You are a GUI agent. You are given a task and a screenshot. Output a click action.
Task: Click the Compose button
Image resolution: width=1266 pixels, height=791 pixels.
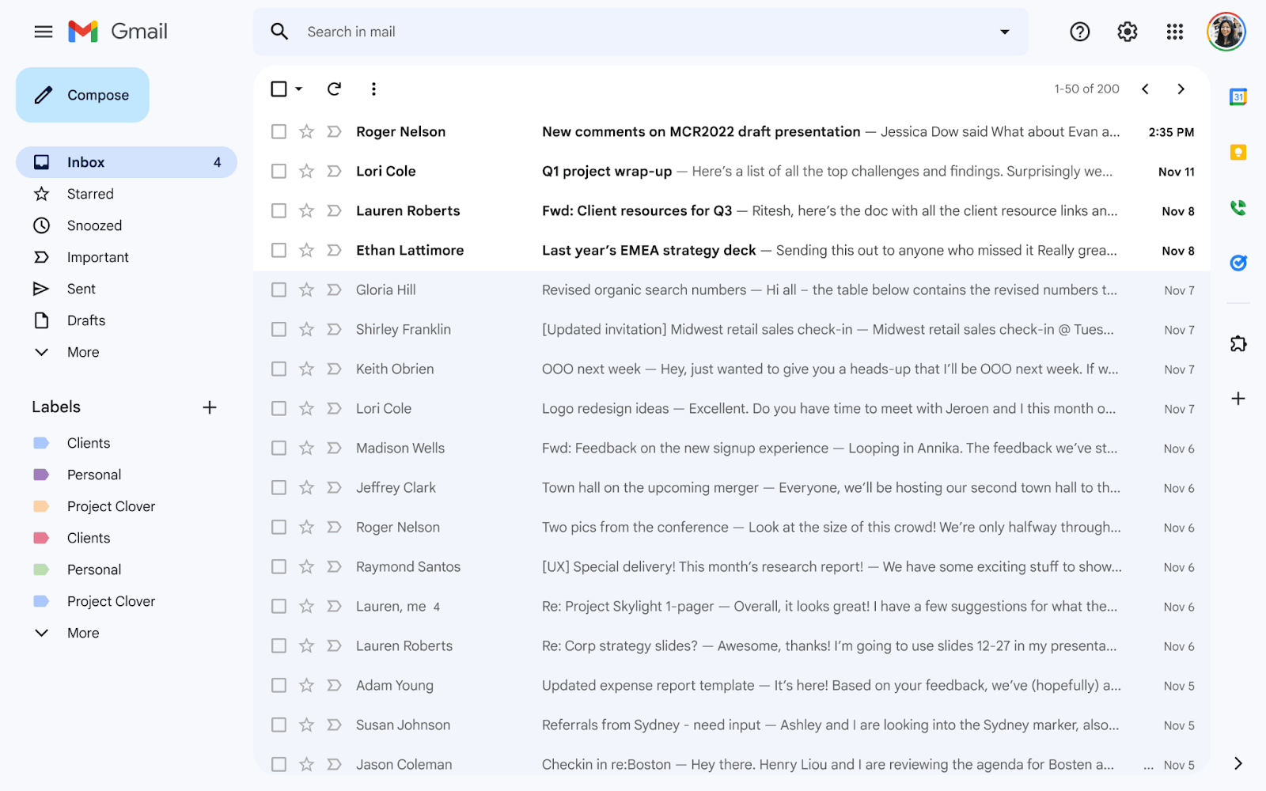[82, 94]
